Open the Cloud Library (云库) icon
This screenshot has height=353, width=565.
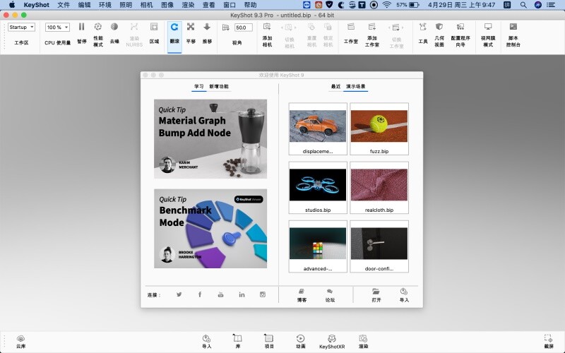[x=21, y=338]
